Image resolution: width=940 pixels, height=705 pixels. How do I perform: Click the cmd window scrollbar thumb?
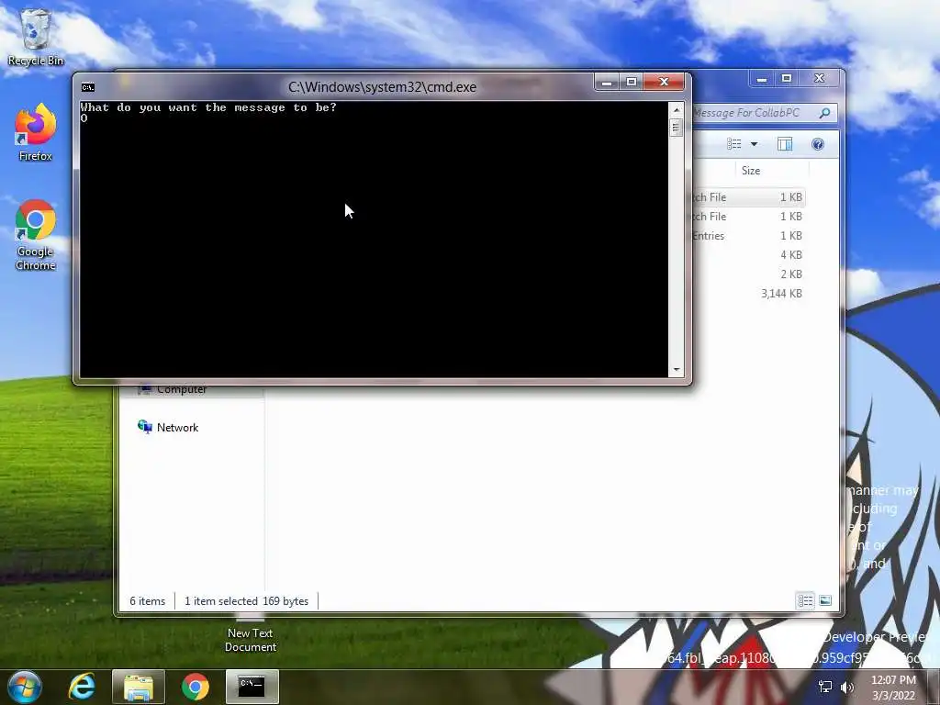click(x=677, y=127)
